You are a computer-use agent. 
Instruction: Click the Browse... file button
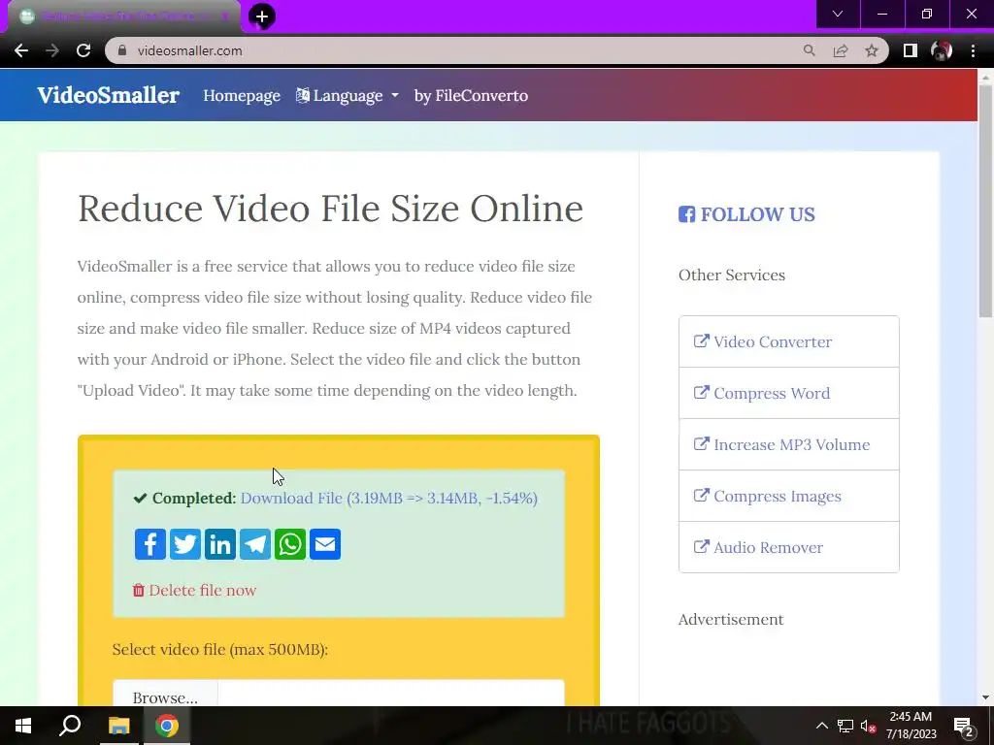pyautogui.click(x=165, y=695)
